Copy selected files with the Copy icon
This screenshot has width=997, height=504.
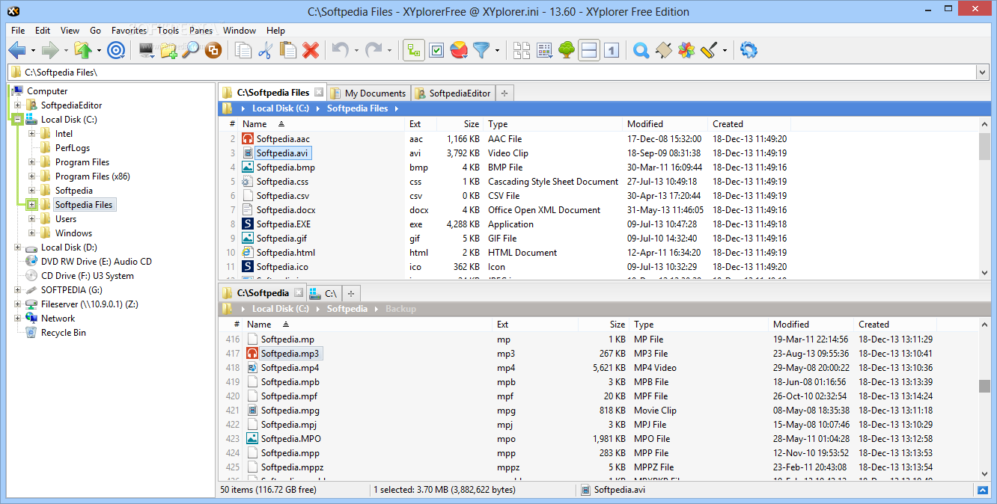[x=243, y=50]
